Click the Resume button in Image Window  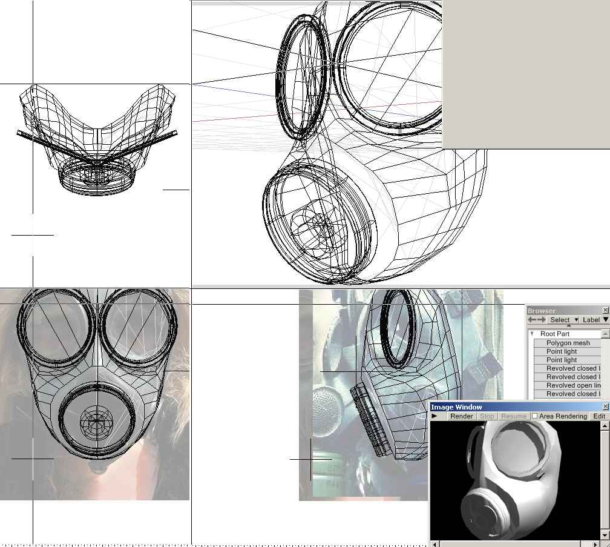pyautogui.click(x=514, y=416)
